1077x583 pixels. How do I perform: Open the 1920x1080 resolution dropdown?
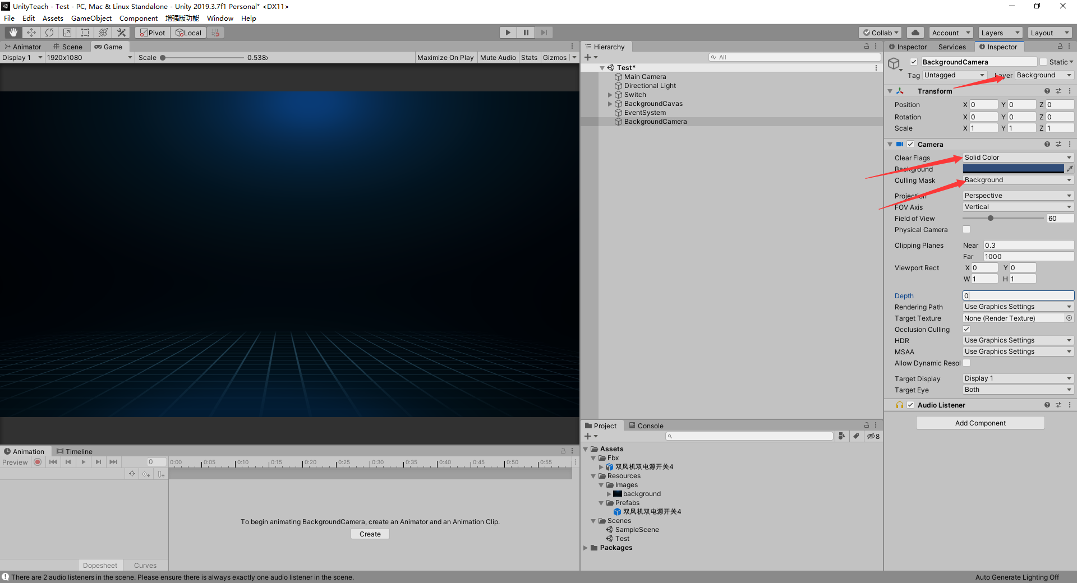89,57
